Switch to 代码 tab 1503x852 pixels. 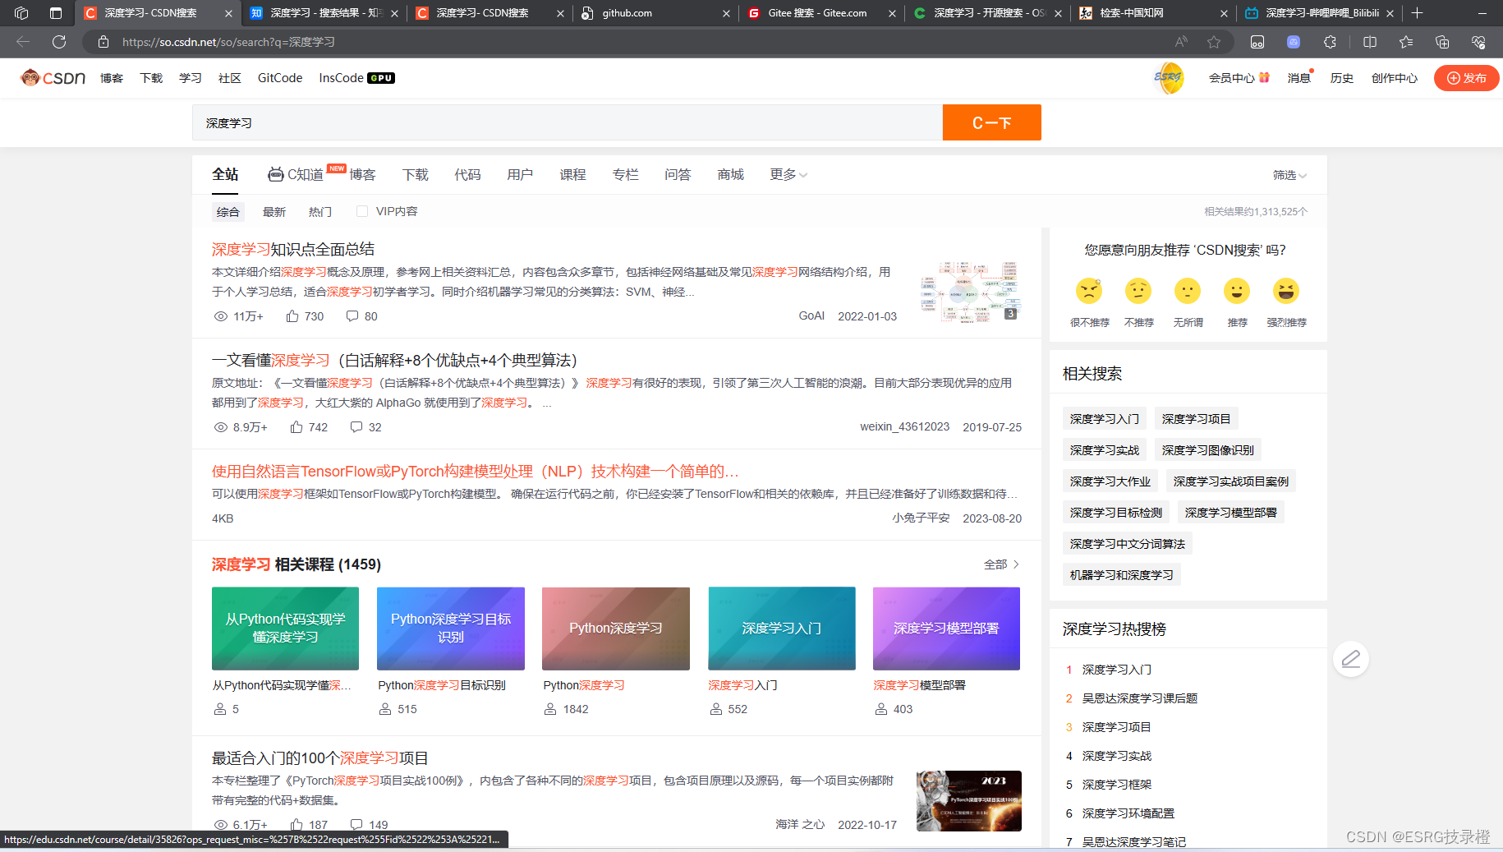[x=467, y=174]
